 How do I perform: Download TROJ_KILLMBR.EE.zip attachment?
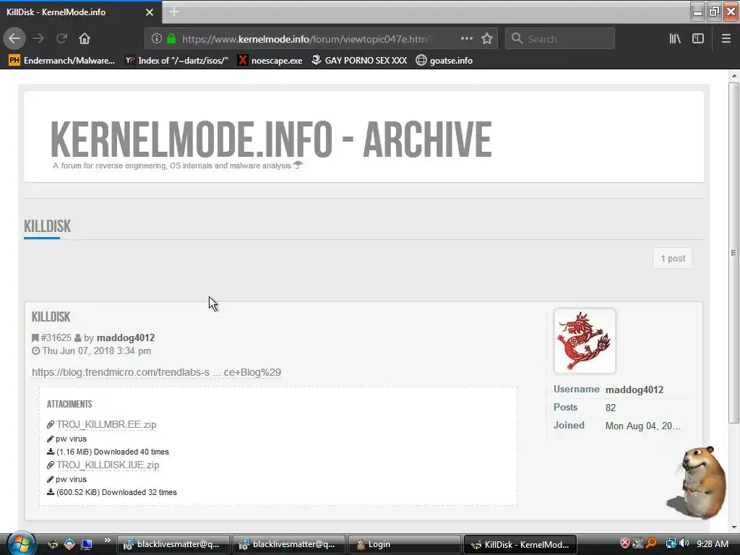[x=106, y=424]
